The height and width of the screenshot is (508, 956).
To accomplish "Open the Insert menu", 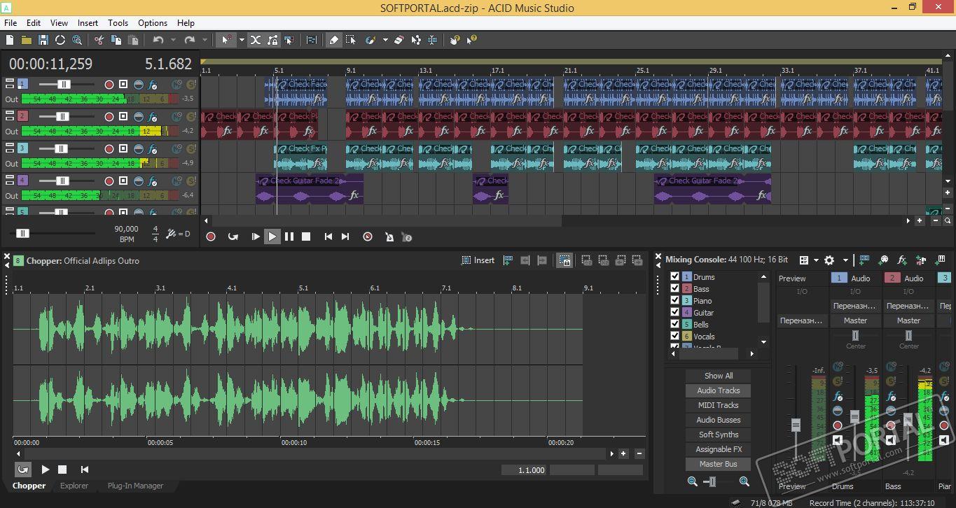I will click(x=88, y=22).
